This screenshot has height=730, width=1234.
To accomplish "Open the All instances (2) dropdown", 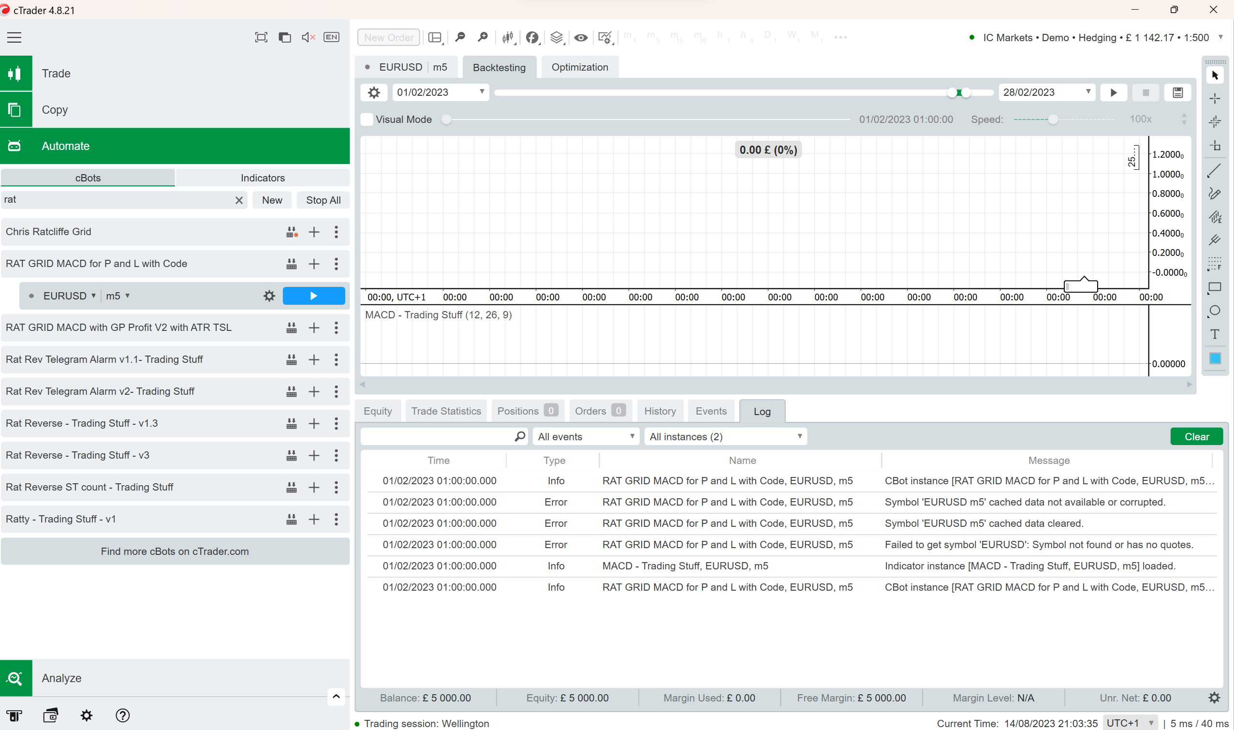I will pos(726,436).
